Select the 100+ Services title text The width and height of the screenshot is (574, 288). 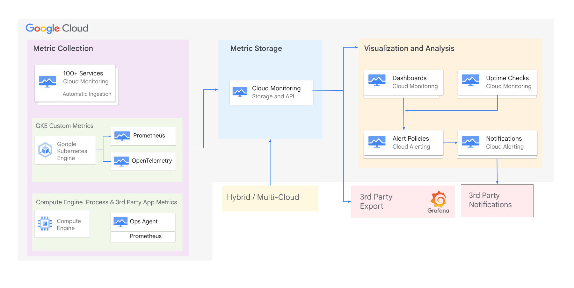83,73
